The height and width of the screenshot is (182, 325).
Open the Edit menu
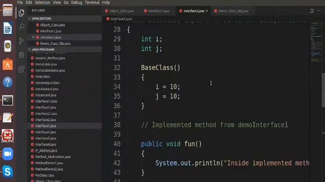[29, 3]
